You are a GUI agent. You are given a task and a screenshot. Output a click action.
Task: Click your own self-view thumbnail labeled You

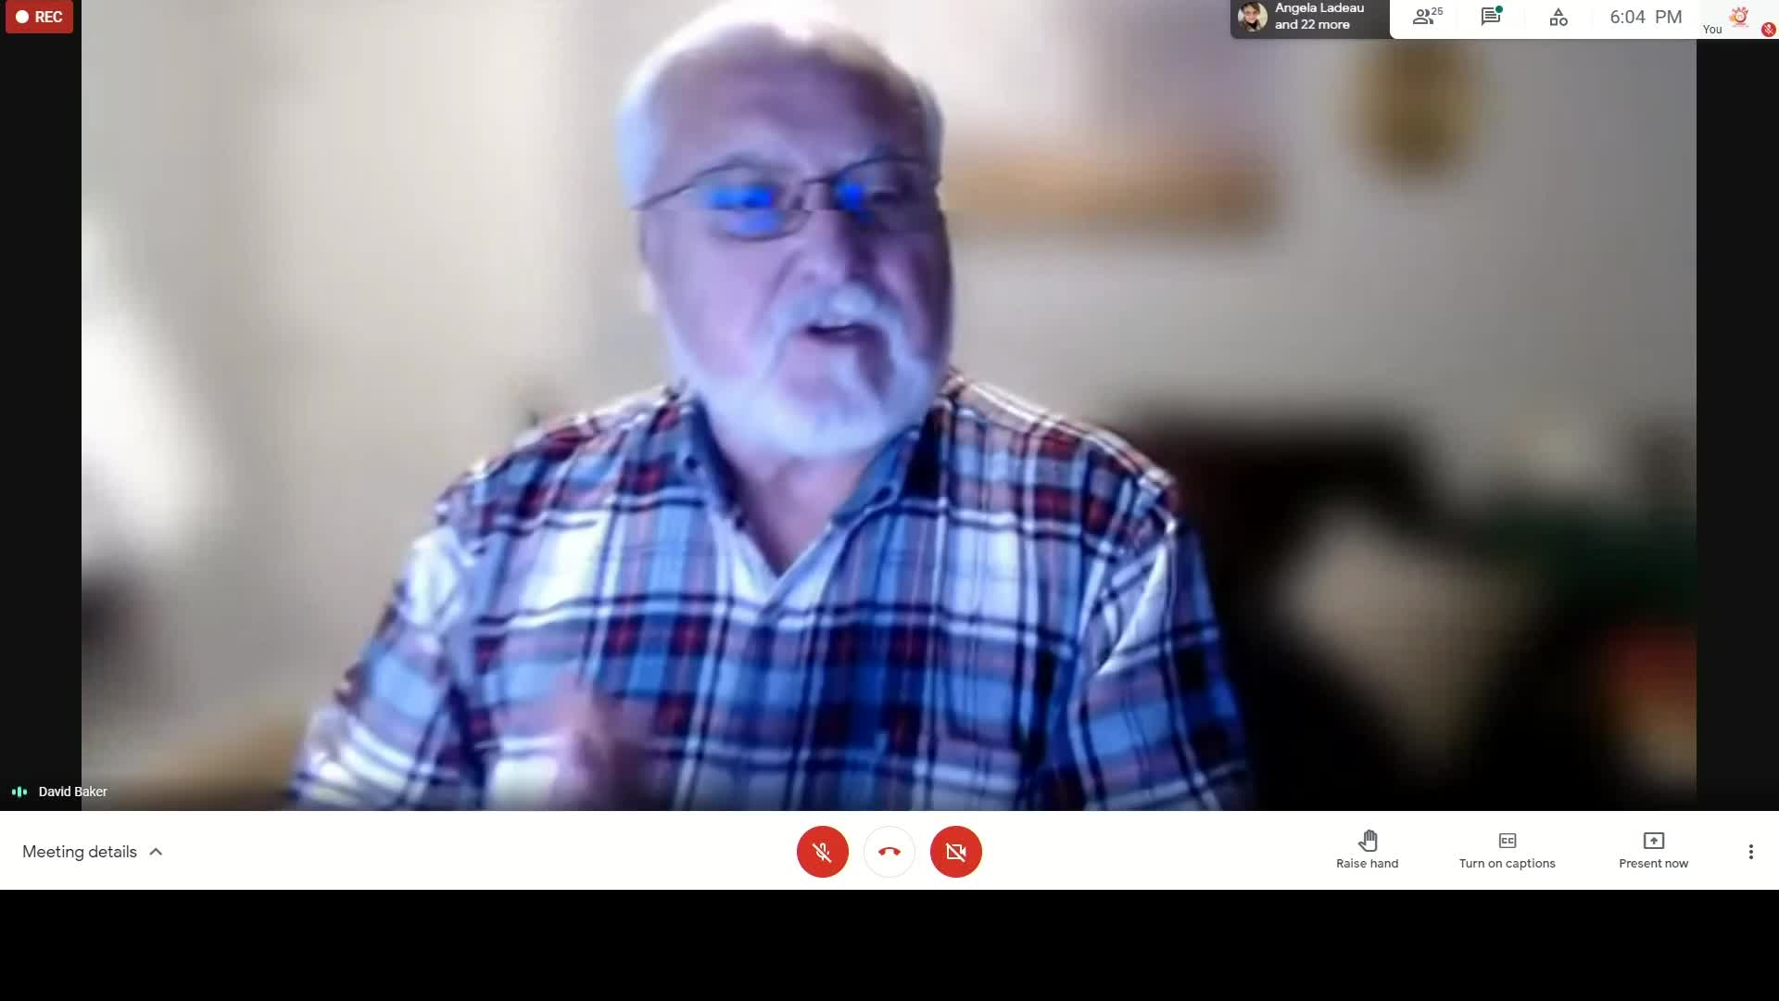click(x=1738, y=19)
